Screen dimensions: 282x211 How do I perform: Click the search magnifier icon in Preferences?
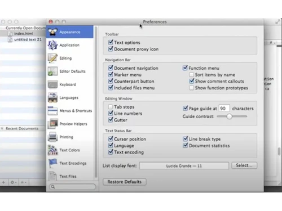(x=53, y=187)
